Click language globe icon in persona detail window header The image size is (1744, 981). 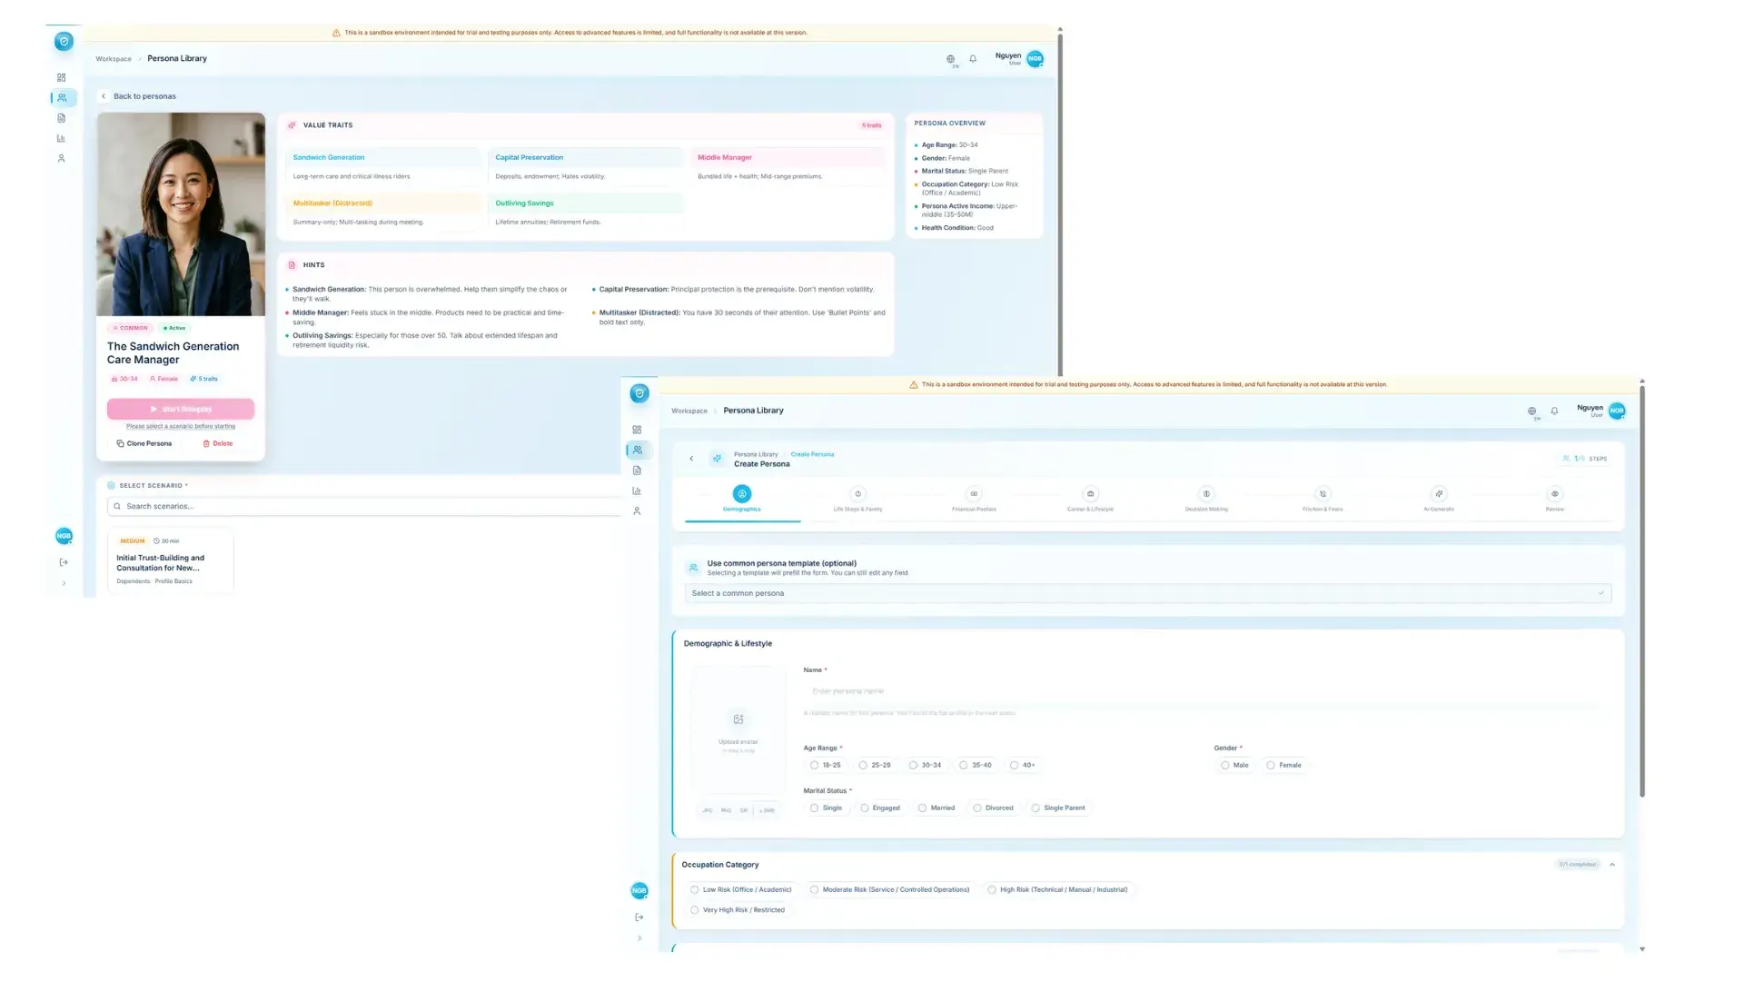point(951,59)
